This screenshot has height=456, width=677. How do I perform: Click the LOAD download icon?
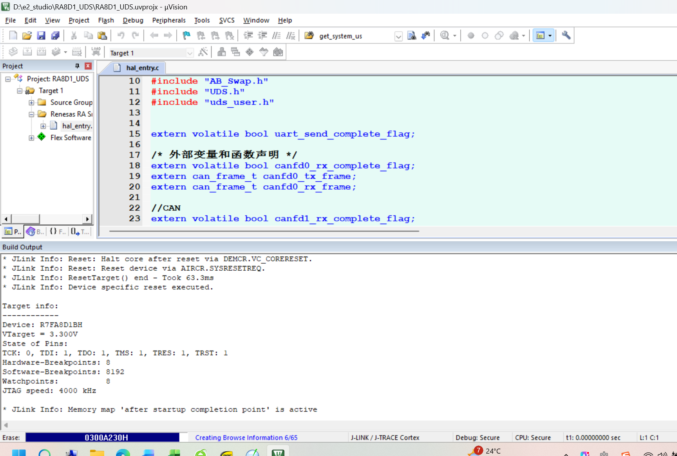click(x=96, y=52)
